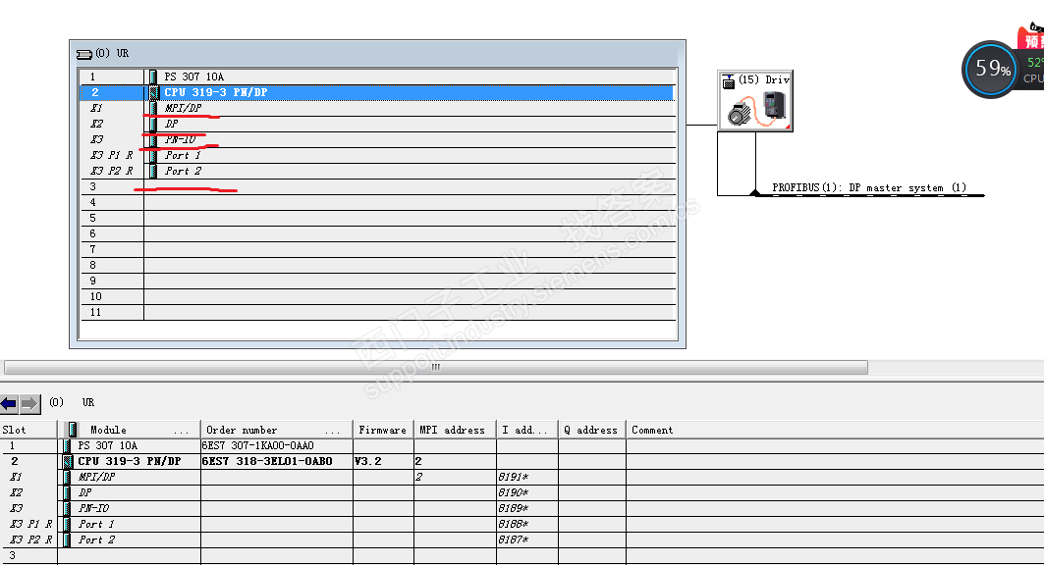Click the Slot column header
The image size is (1044, 565).
tap(28, 430)
